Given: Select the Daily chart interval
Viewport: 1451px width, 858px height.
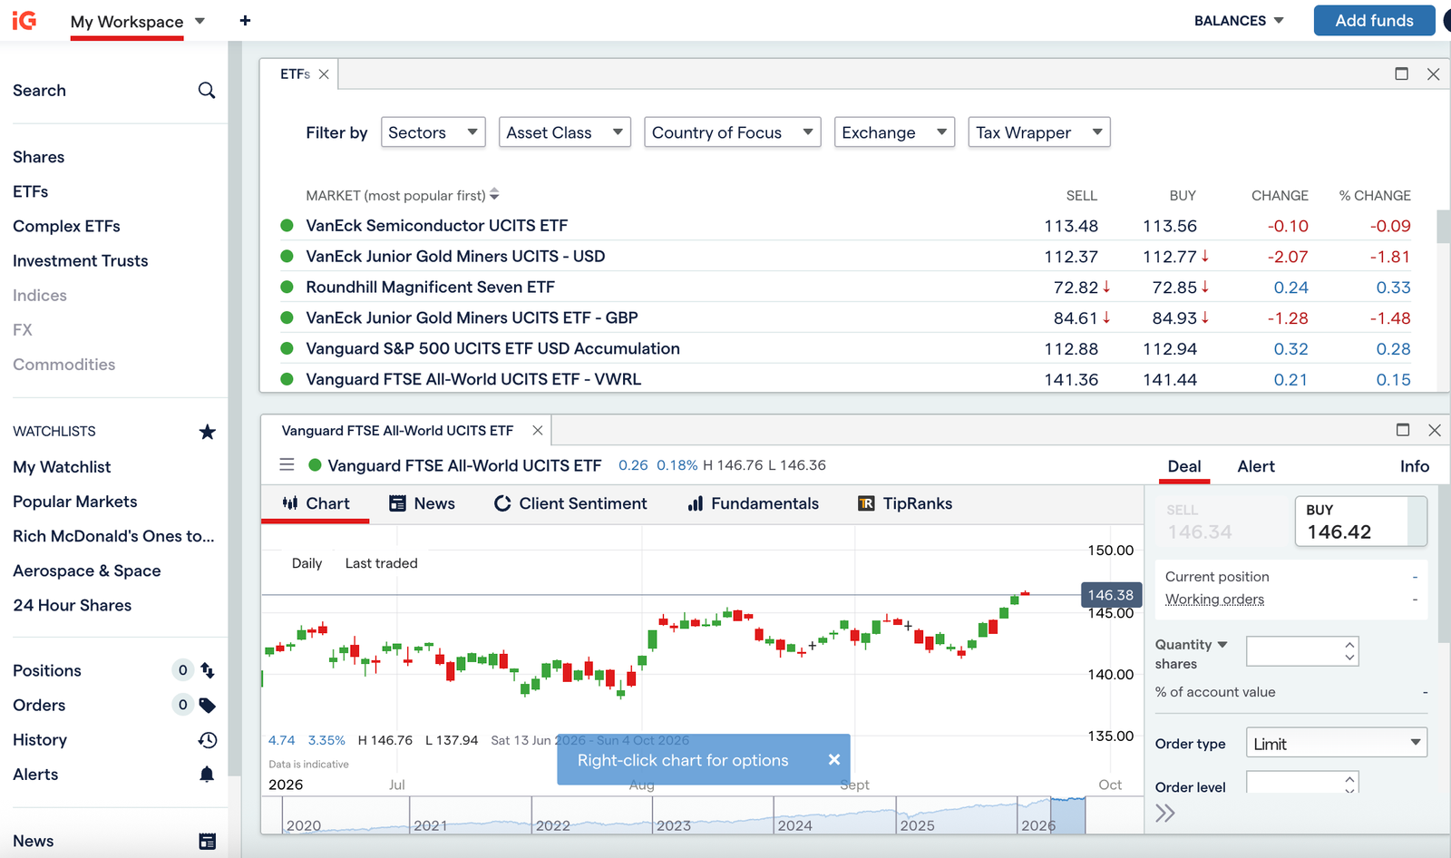Looking at the screenshot, I should 307,563.
